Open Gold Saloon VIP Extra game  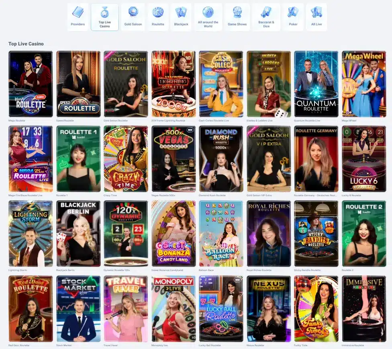(269, 159)
